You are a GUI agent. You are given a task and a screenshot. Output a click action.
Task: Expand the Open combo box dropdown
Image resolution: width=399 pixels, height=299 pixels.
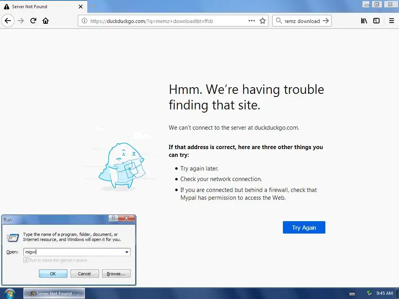click(x=127, y=252)
